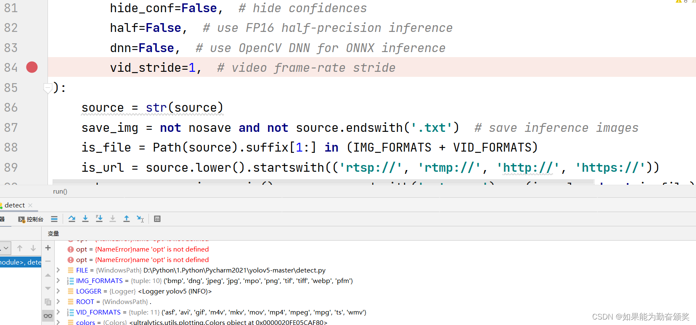Move watch down with triangle icon
This screenshot has height=325, width=696.
tap(48, 288)
